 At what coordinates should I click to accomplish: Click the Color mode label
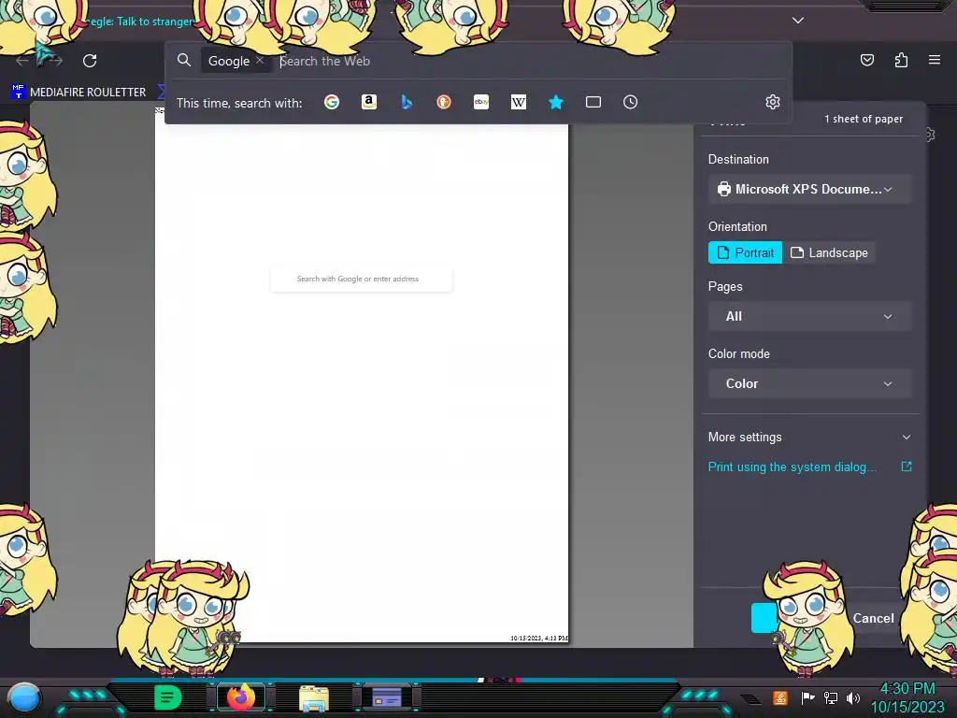[738, 354]
